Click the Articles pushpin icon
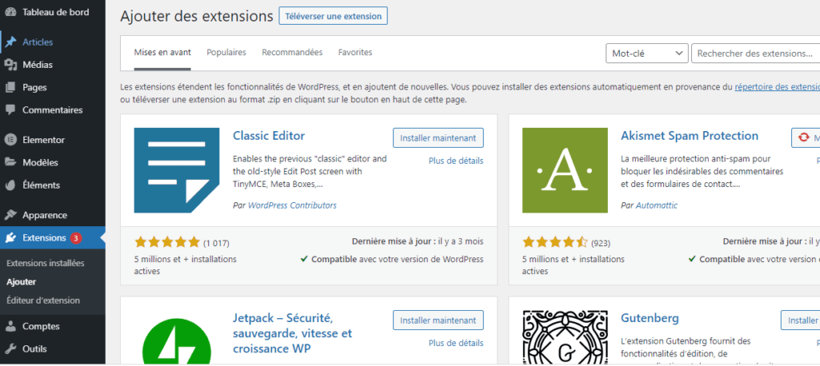Viewport: 820px width, 366px height. click(10, 42)
